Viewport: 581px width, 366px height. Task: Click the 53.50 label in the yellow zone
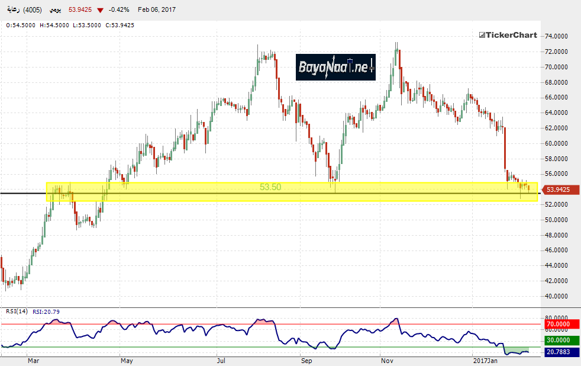click(270, 187)
